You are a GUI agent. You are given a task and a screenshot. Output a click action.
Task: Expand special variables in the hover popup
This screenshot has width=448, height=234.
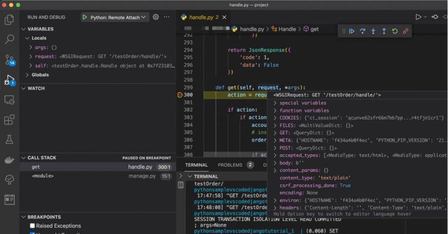pos(275,103)
